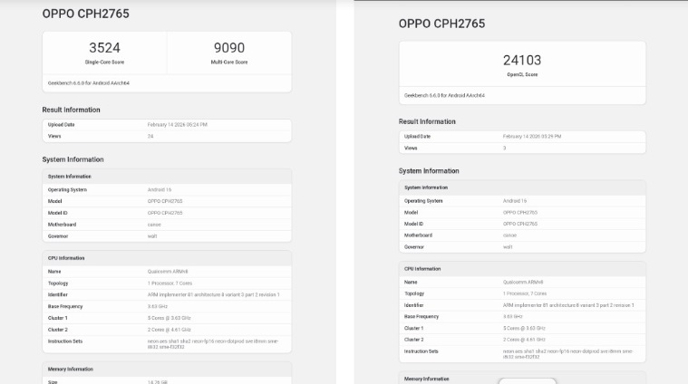Click the "Upload Date" label on the OpenCL page
Viewport: 688px width, 384px height.
click(417, 137)
